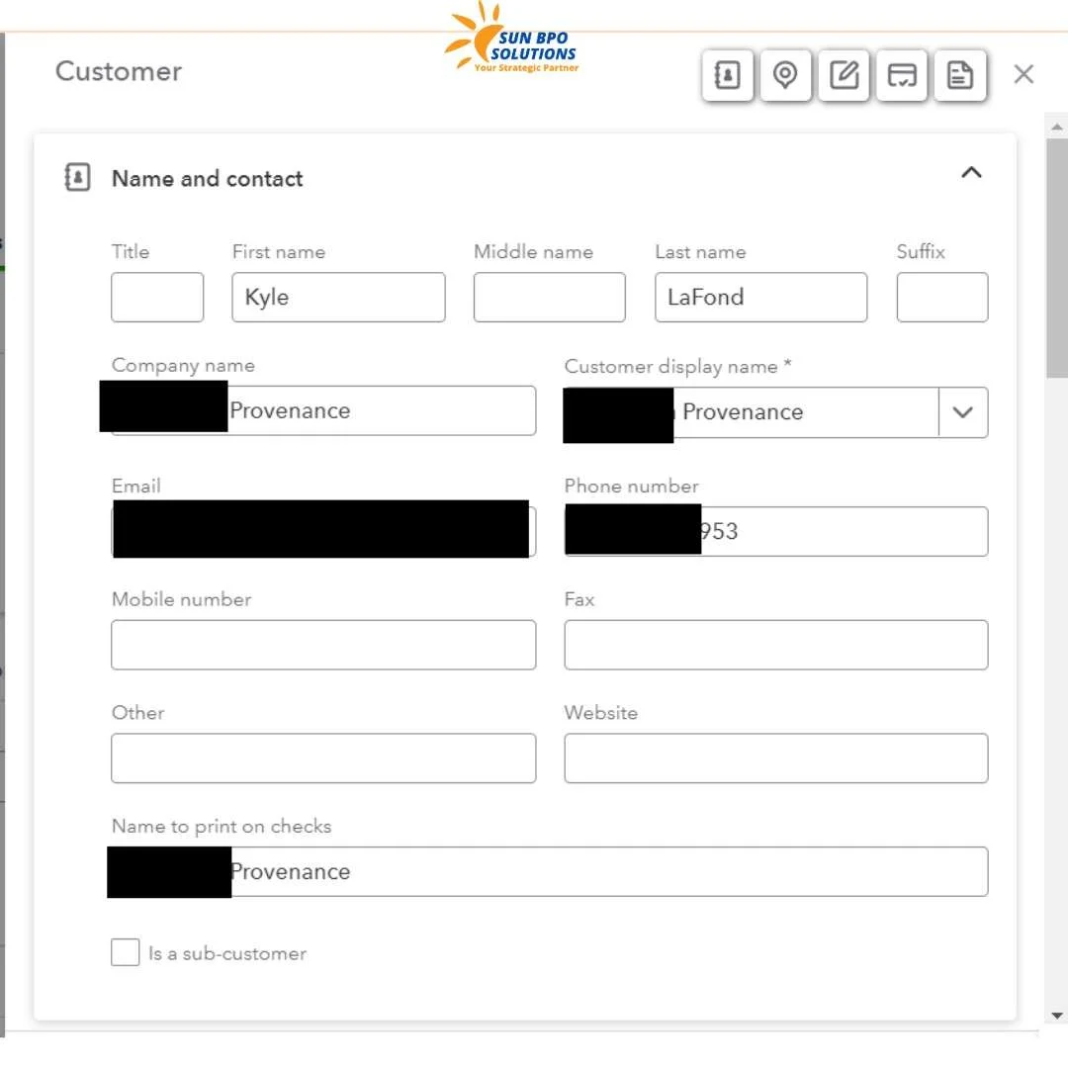Click the scroll up arrow of the scrollbar
This screenshot has width=1068, height=1068.
tap(1056, 127)
